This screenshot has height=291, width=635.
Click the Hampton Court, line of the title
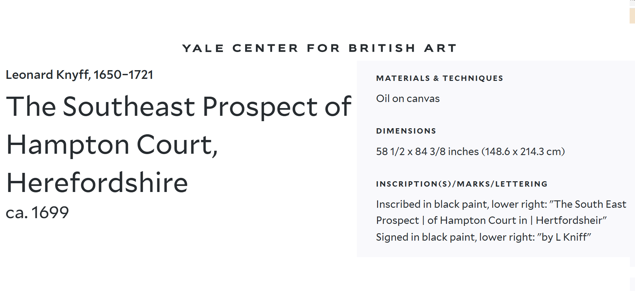pyautogui.click(x=112, y=145)
